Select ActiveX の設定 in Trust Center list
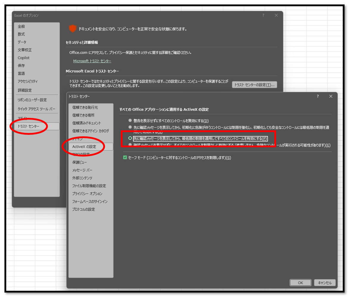The width and height of the screenshot is (349, 297). click(91, 146)
